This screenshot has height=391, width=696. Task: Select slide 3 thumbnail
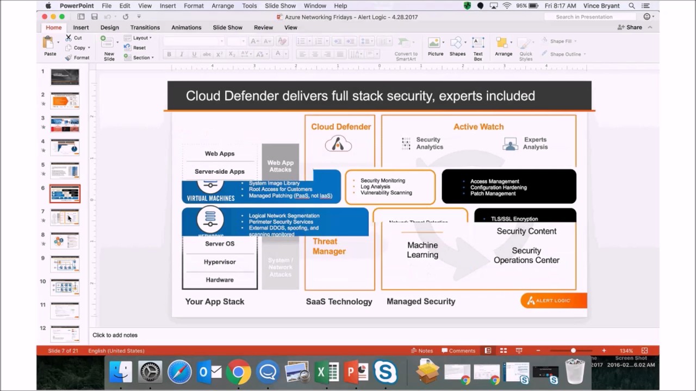click(65, 124)
